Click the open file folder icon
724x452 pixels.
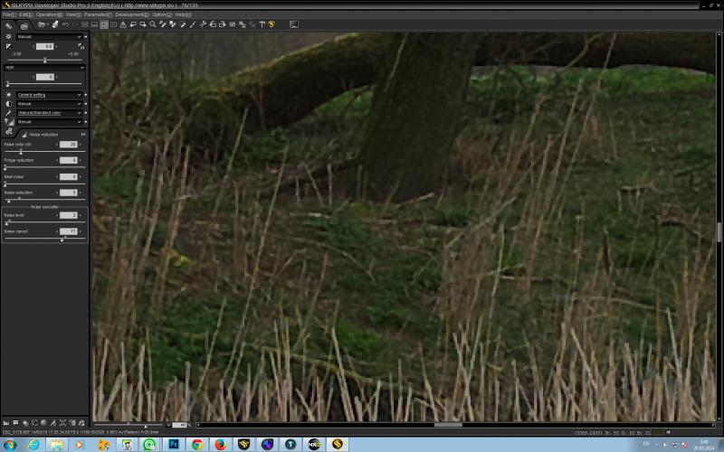click(x=42, y=24)
